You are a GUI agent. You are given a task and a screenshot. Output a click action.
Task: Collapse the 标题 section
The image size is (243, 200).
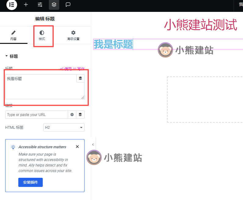click(12, 56)
